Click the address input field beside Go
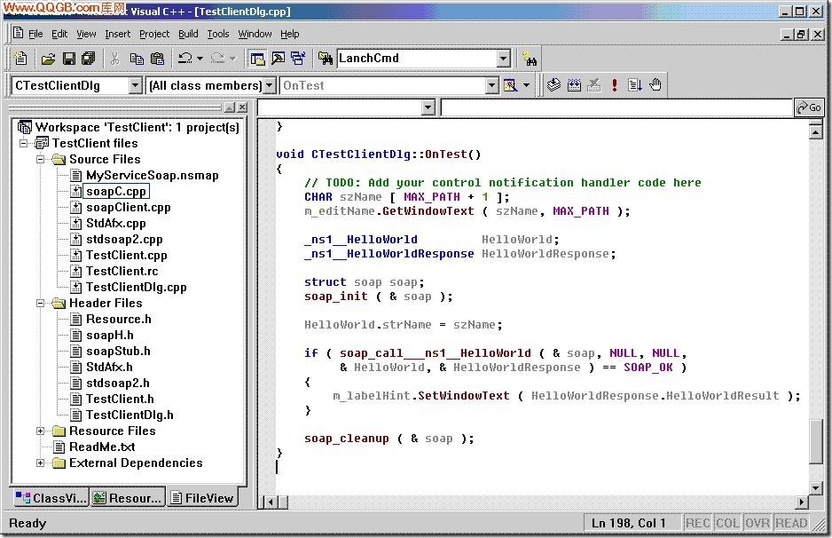The image size is (832, 538). pos(616,107)
